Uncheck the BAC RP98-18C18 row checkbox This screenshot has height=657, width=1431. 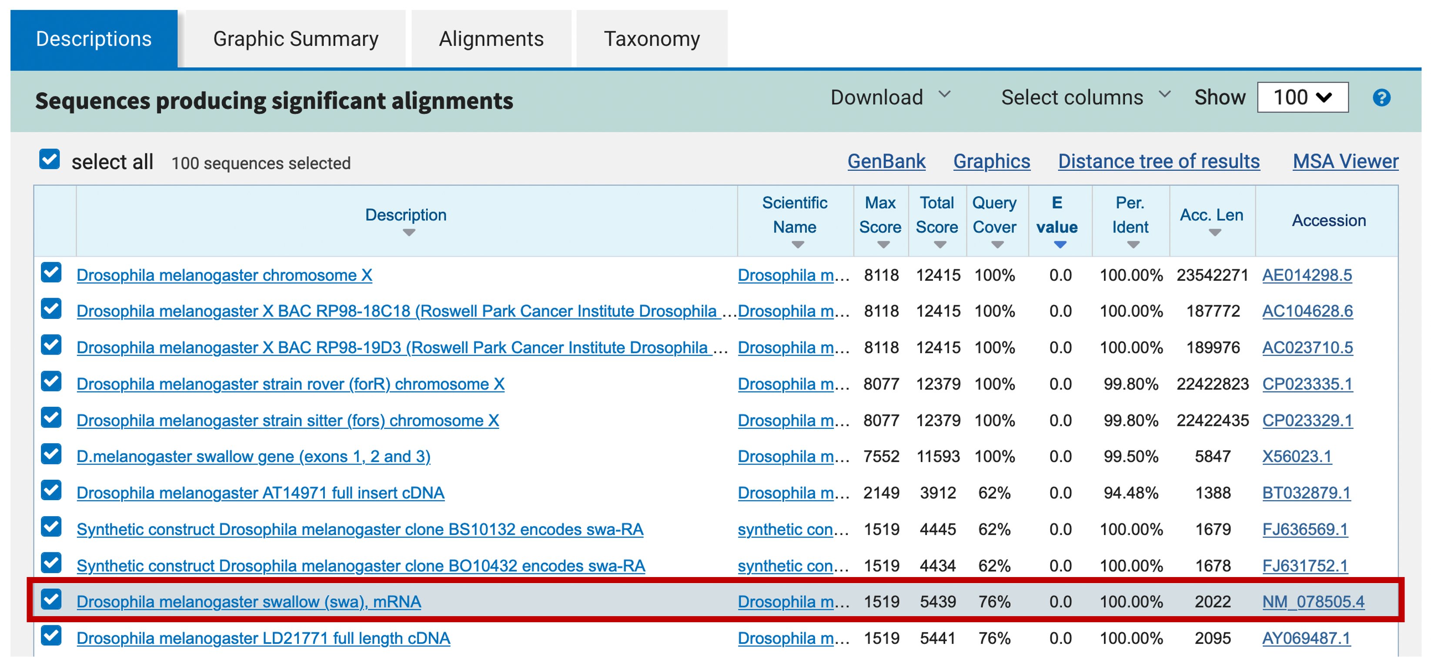51,309
